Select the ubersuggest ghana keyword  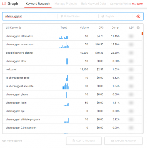coord(17,94)
